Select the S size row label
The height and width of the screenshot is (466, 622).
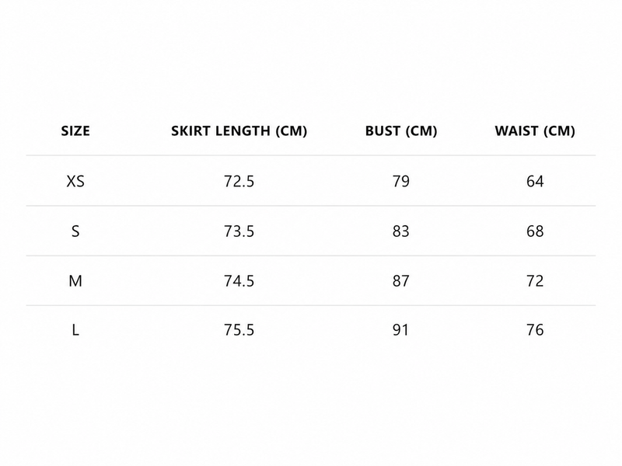[x=75, y=231]
